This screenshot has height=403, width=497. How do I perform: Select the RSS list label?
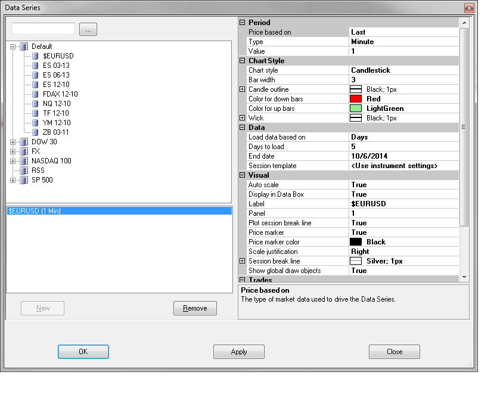tap(38, 170)
